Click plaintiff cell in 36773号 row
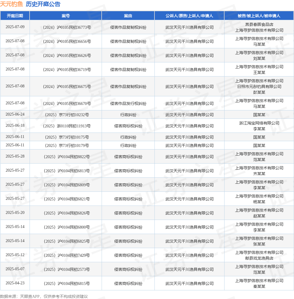The image size is (294, 299). (x=189, y=27)
